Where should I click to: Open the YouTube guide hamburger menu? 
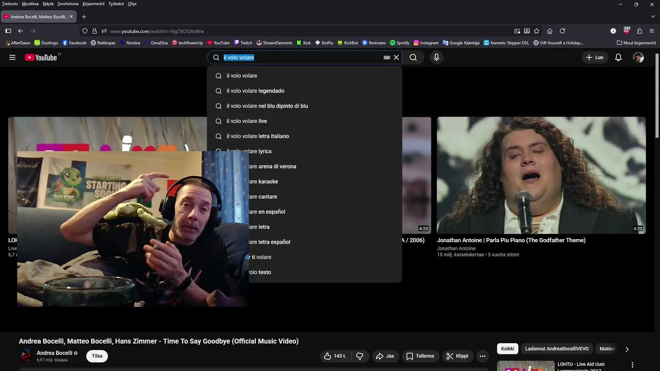12,58
